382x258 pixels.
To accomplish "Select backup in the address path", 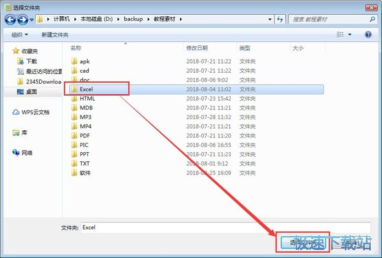I will 133,19.
